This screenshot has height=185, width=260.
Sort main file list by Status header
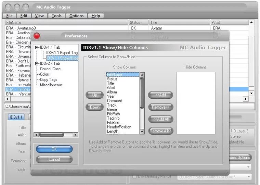(138, 22)
